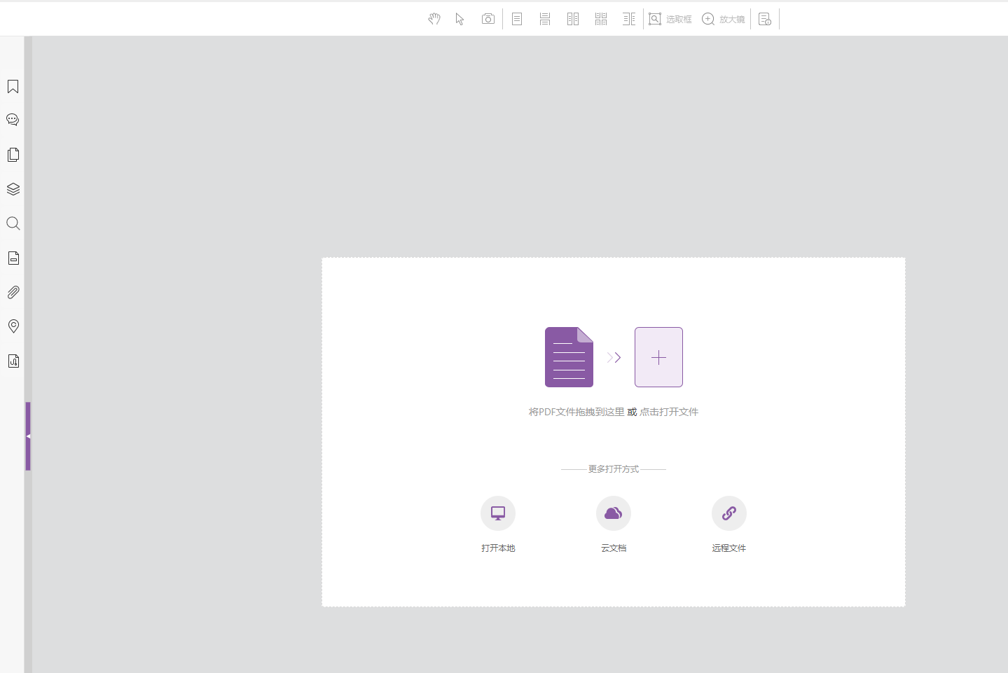Collapse sidebar using the purple arrow handle

(28, 436)
